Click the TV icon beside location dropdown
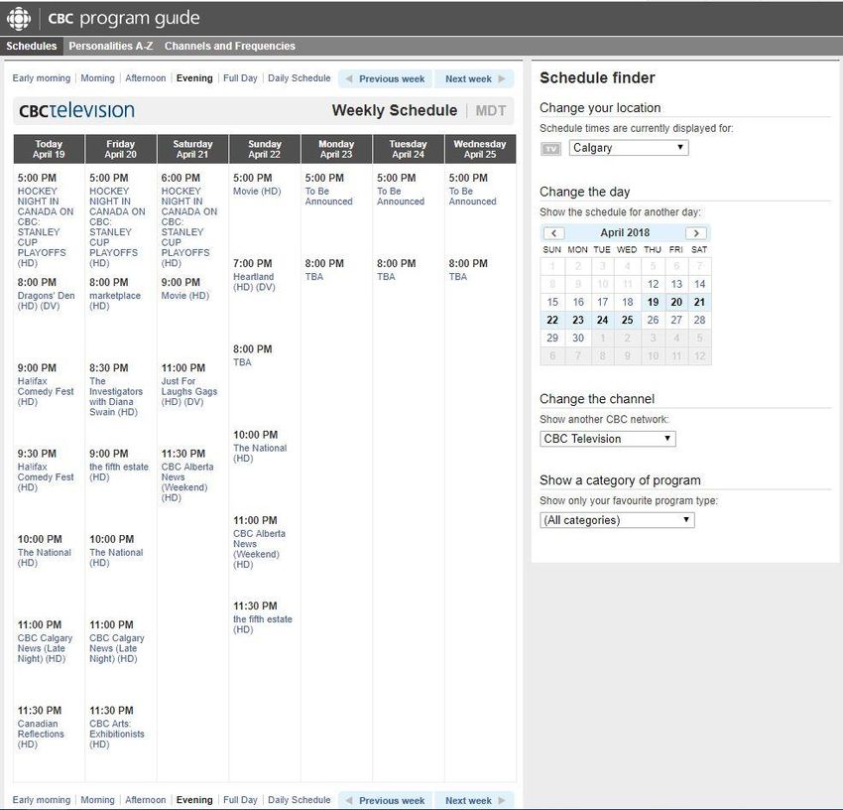 pyautogui.click(x=550, y=149)
